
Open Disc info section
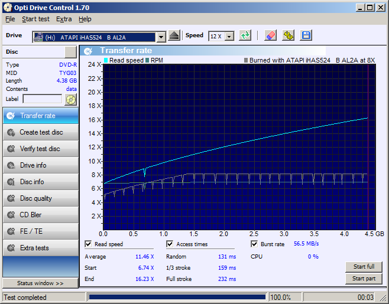tap(41, 182)
